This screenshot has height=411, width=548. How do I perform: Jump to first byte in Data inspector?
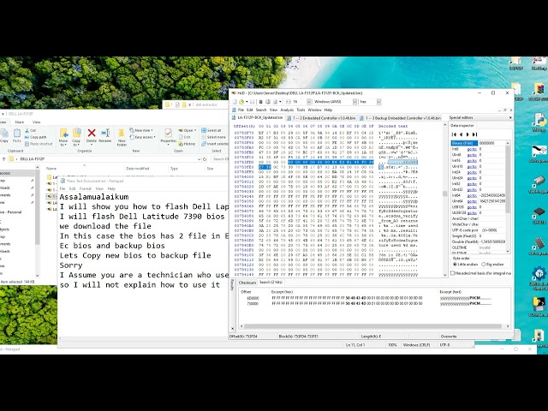454,134
